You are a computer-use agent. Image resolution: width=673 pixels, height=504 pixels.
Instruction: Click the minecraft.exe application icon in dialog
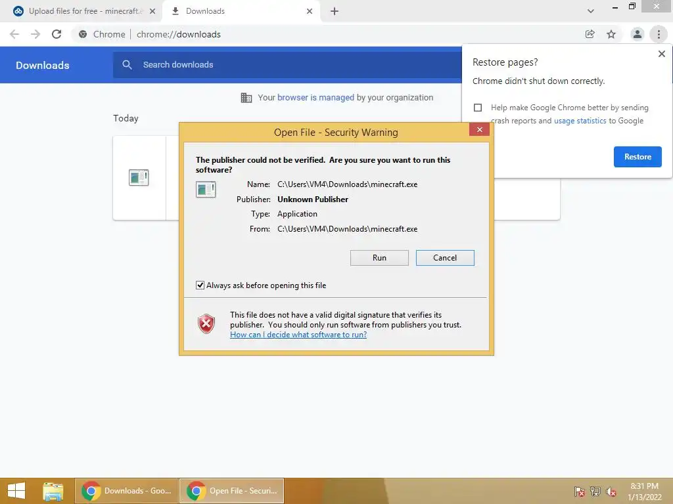click(x=206, y=189)
